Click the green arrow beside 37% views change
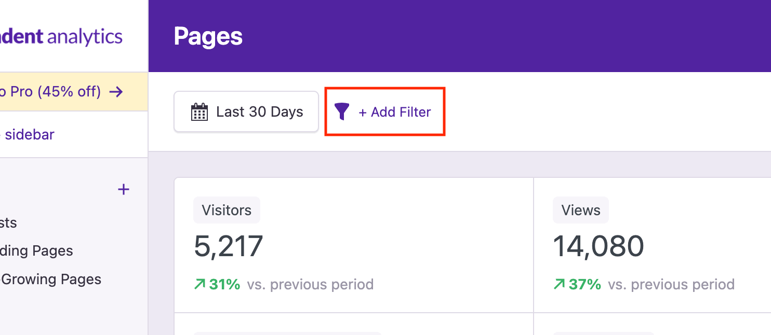This screenshot has width=771, height=335. tap(559, 284)
